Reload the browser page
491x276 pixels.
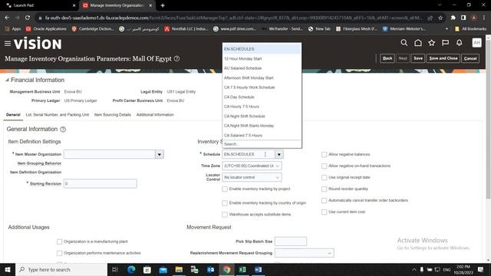(x=28, y=18)
